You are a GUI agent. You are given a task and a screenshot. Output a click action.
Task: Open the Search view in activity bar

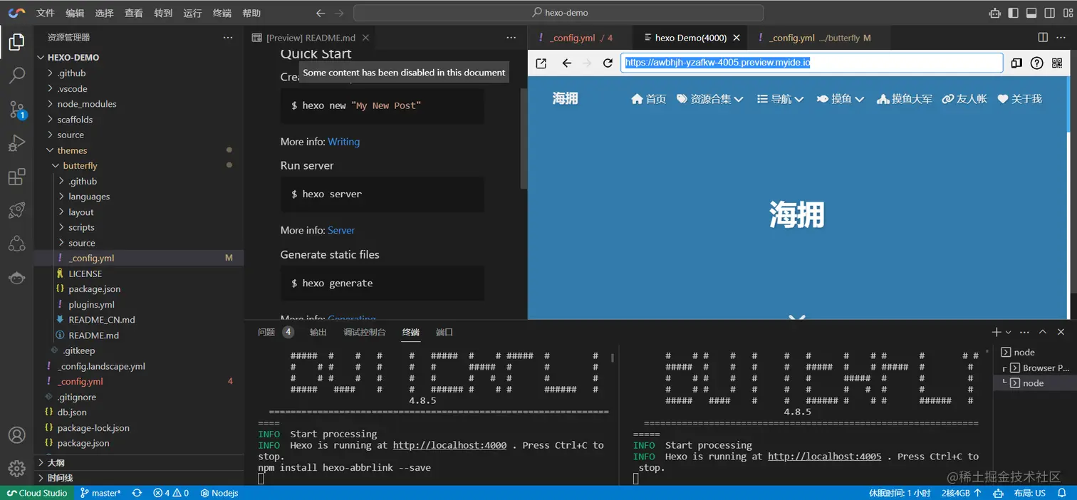click(x=16, y=75)
